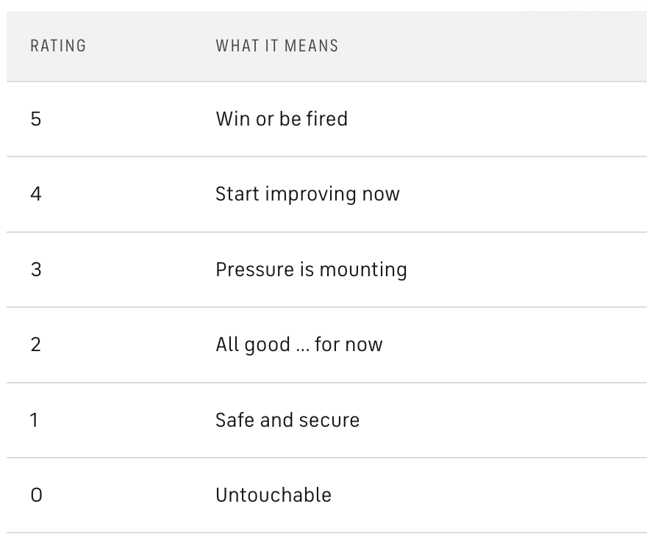
Task: Click the 'Untouchable' description
Action: (273, 495)
